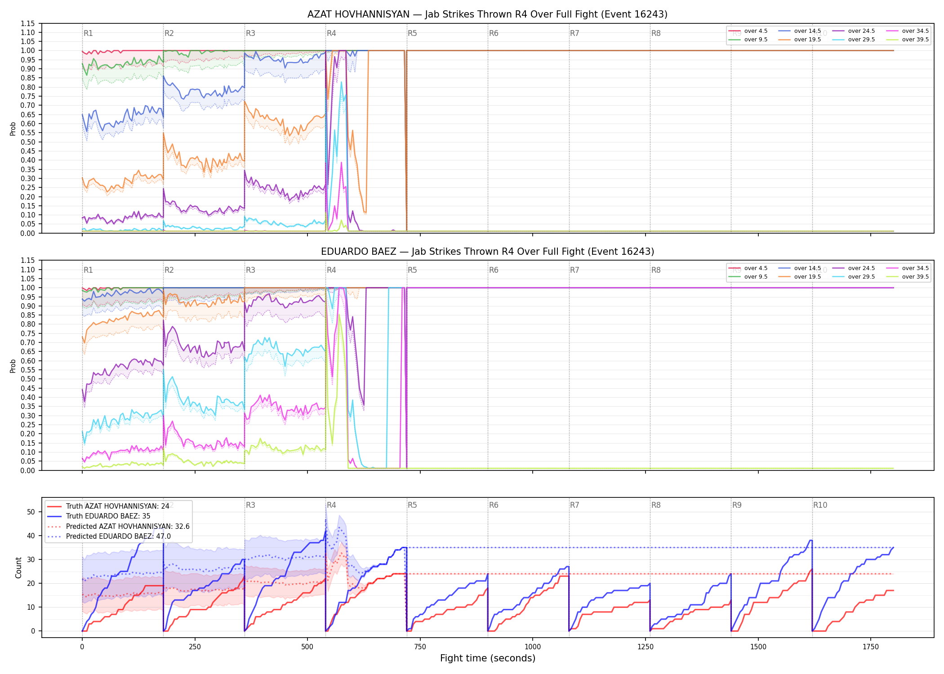Click 'over 24.5' legend entry in Baez chart

854,268
